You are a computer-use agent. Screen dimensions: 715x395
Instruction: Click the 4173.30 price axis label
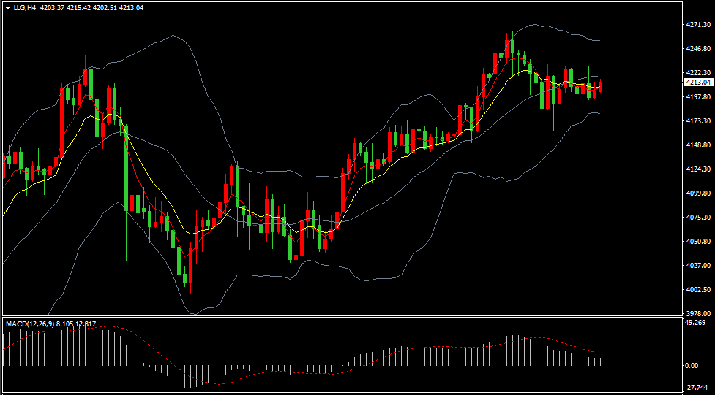click(698, 121)
